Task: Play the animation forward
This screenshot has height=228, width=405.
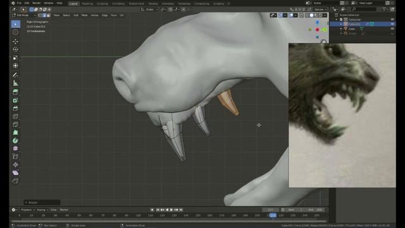Action: click(x=171, y=210)
